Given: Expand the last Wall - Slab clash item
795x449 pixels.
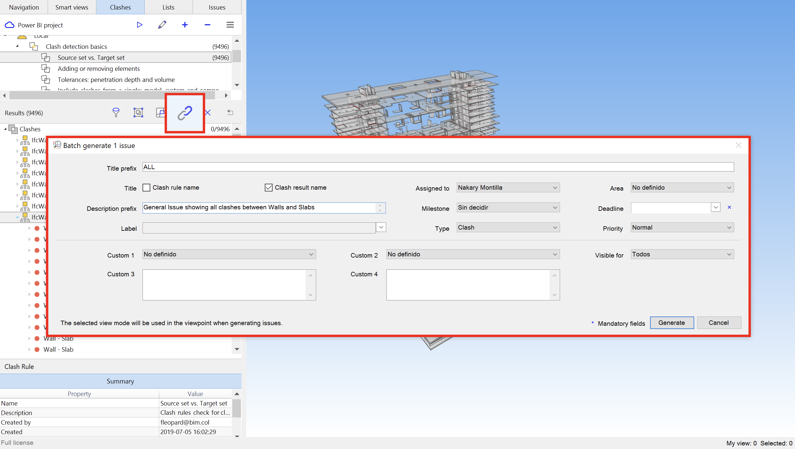Looking at the screenshot, I should point(29,349).
